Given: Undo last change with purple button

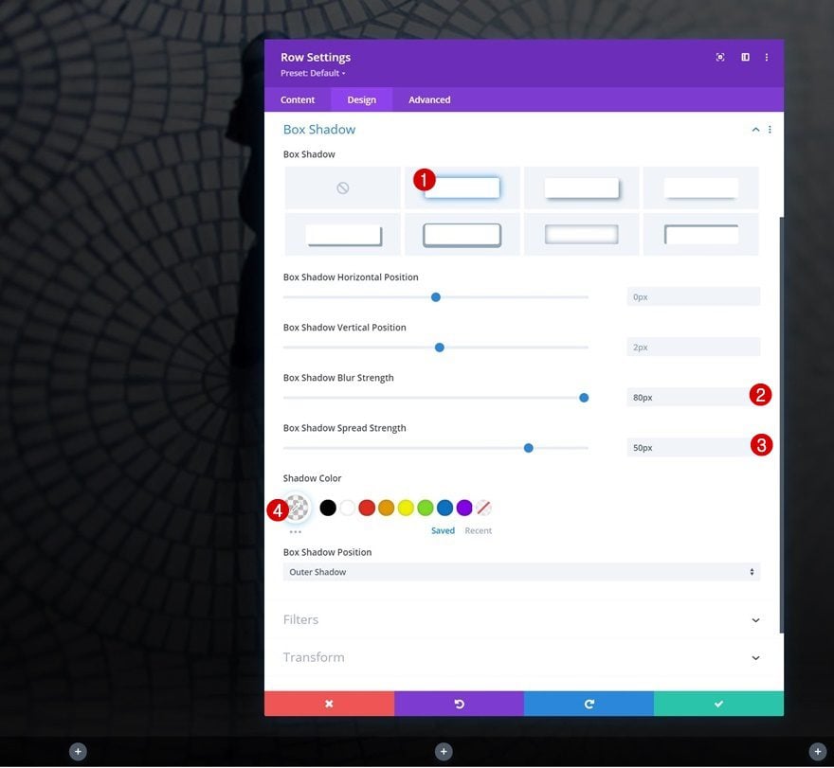Looking at the screenshot, I should (459, 705).
